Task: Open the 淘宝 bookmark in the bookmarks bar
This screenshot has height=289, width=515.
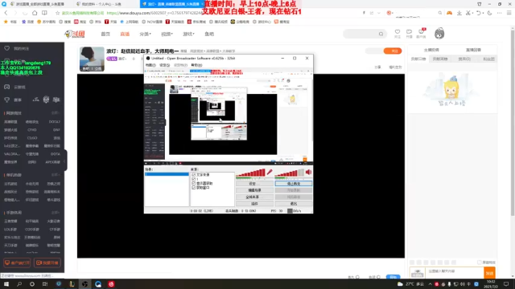Action: click(80, 22)
